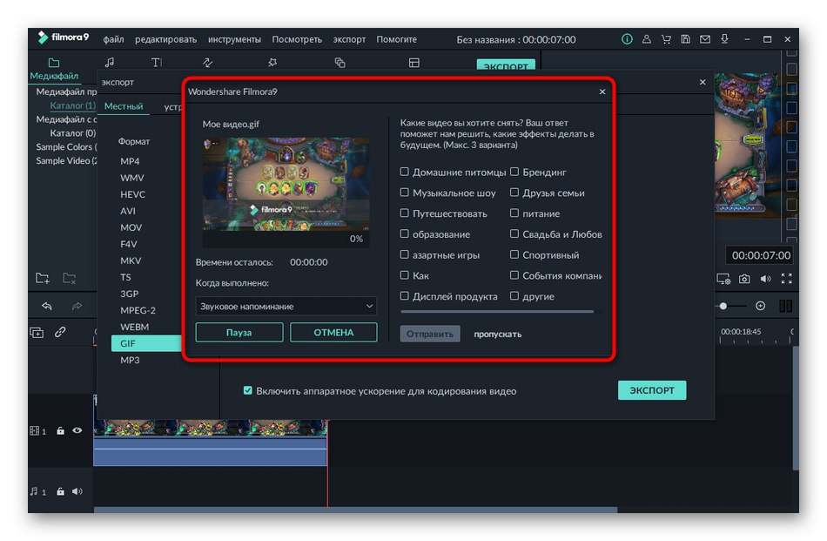Hide video track 1 with eye icon

tap(77, 430)
